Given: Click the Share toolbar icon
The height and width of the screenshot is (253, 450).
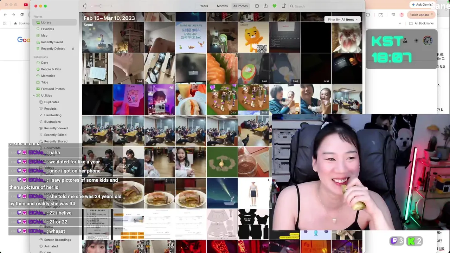Looking at the screenshot, I should [265, 6].
